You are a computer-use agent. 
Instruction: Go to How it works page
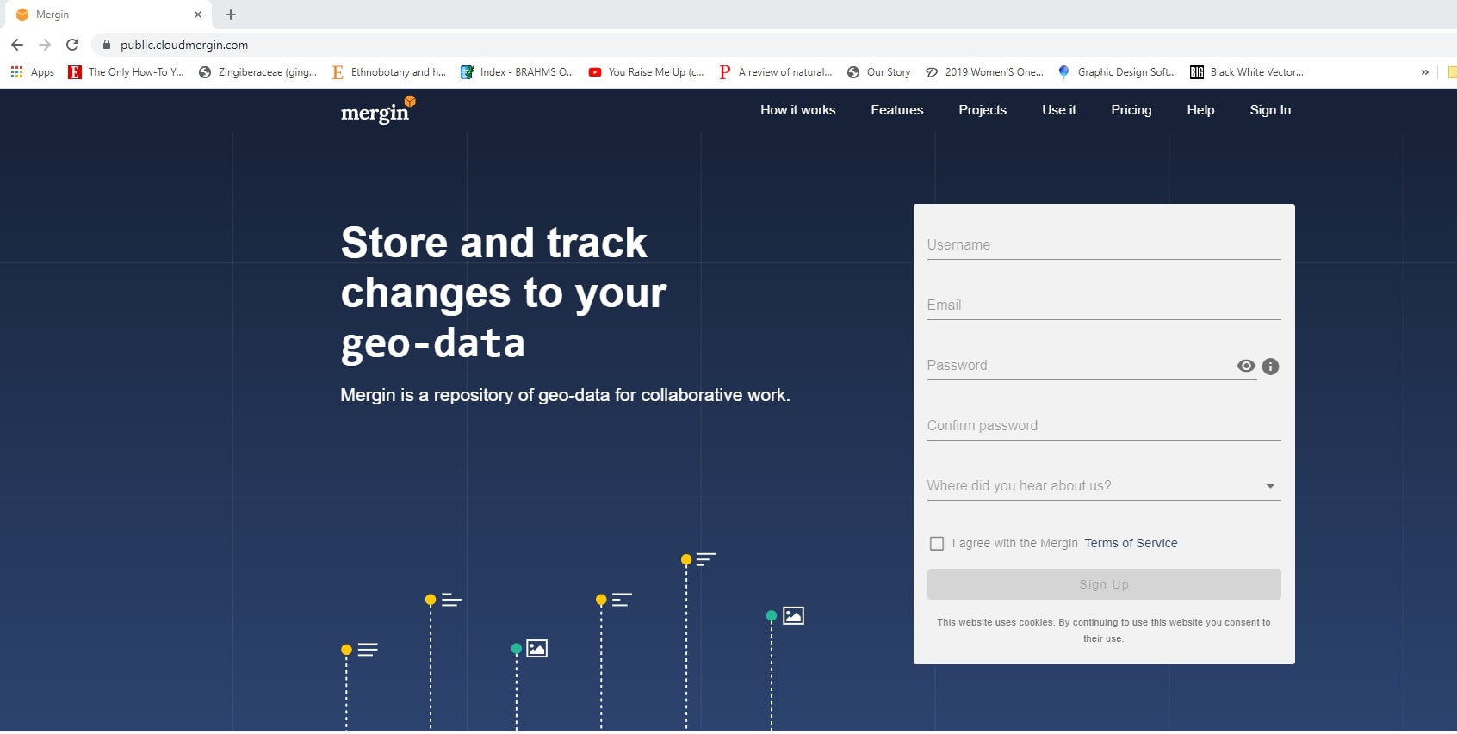tap(797, 110)
